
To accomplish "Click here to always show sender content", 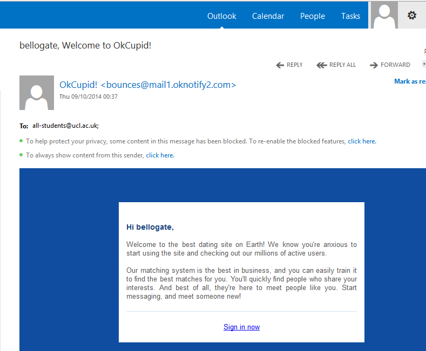I will tap(160, 155).
